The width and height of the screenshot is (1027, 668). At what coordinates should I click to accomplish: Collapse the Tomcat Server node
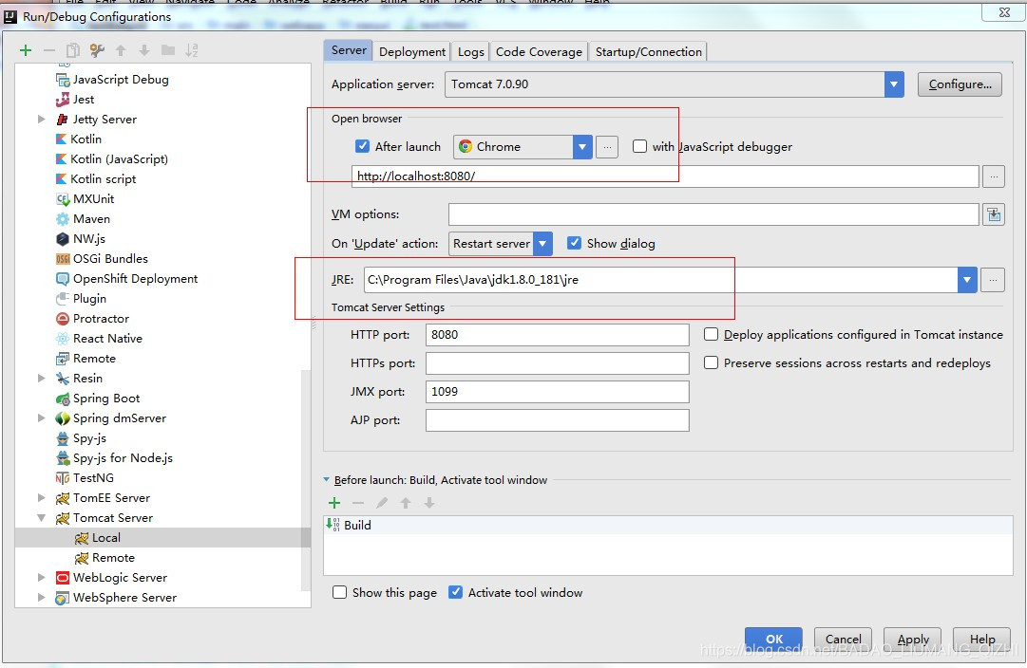point(41,518)
